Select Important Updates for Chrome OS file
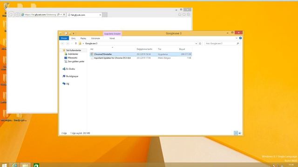 coord(141,58)
